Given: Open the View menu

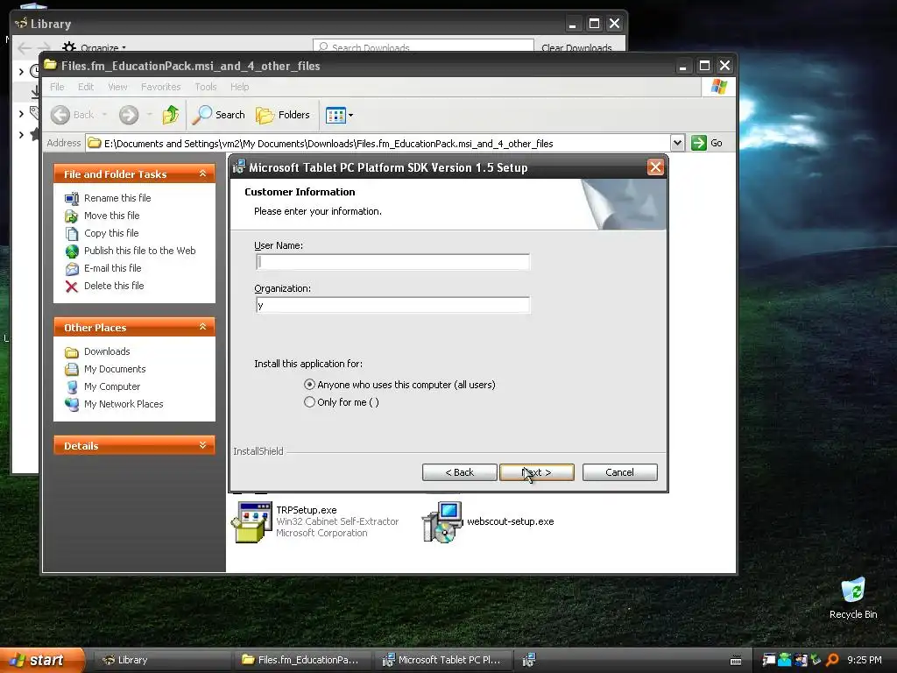Looking at the screenshot, I should pyautogui.click(x=117, y=87).
